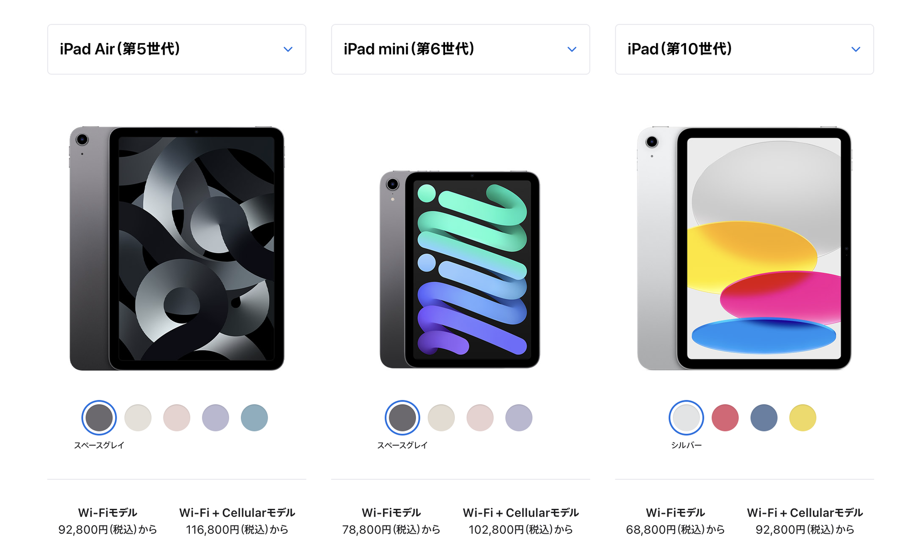
Task: Select iPad 10th gen silver swatch
Action: coord(686,418)
